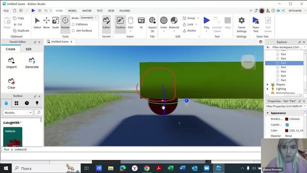
Task: Click the Lock button
Action: pos(188,25)
